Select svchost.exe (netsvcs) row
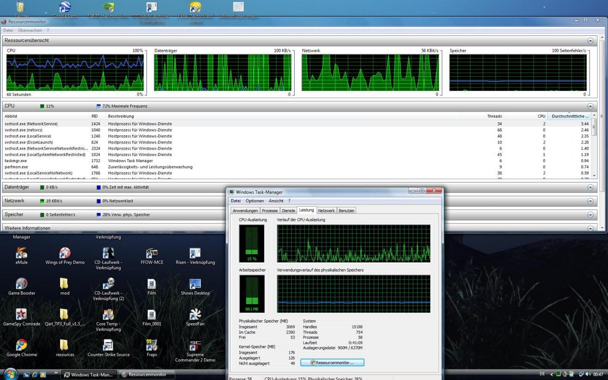 click(296, 130)
